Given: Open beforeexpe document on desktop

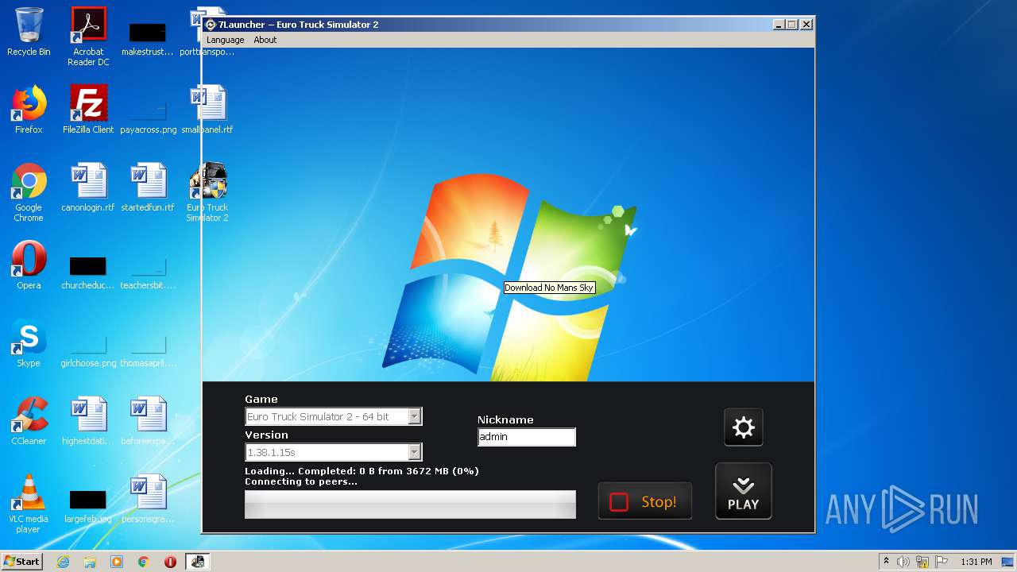Looking at the screenshot, I should [x=148, y=421].
